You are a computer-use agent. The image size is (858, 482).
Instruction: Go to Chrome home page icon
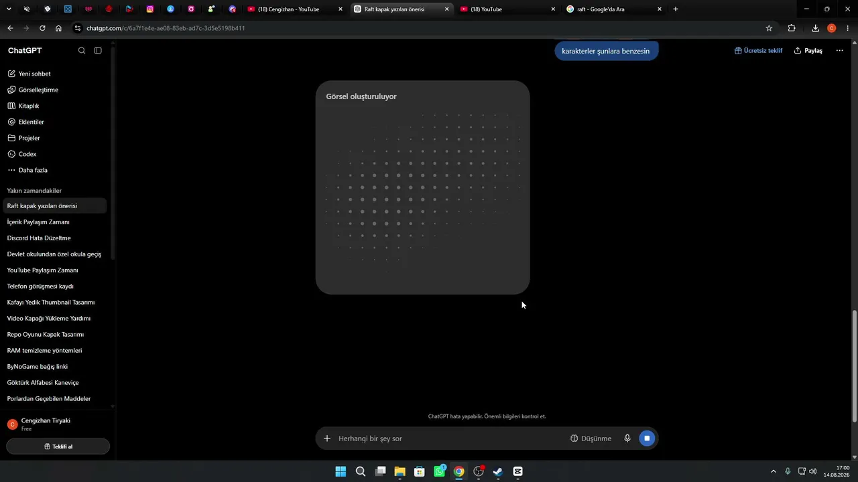(x=58, y=28)
